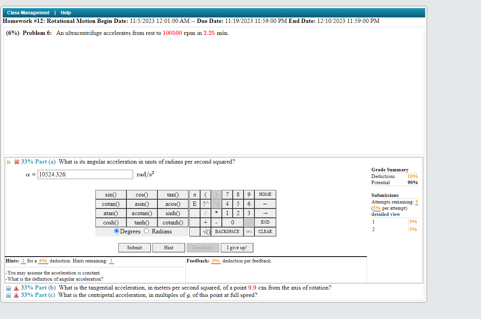This screenshot has height=319, width=481.
Task: Click the π symbol on the calculator keypad
Action: (194, 194)
